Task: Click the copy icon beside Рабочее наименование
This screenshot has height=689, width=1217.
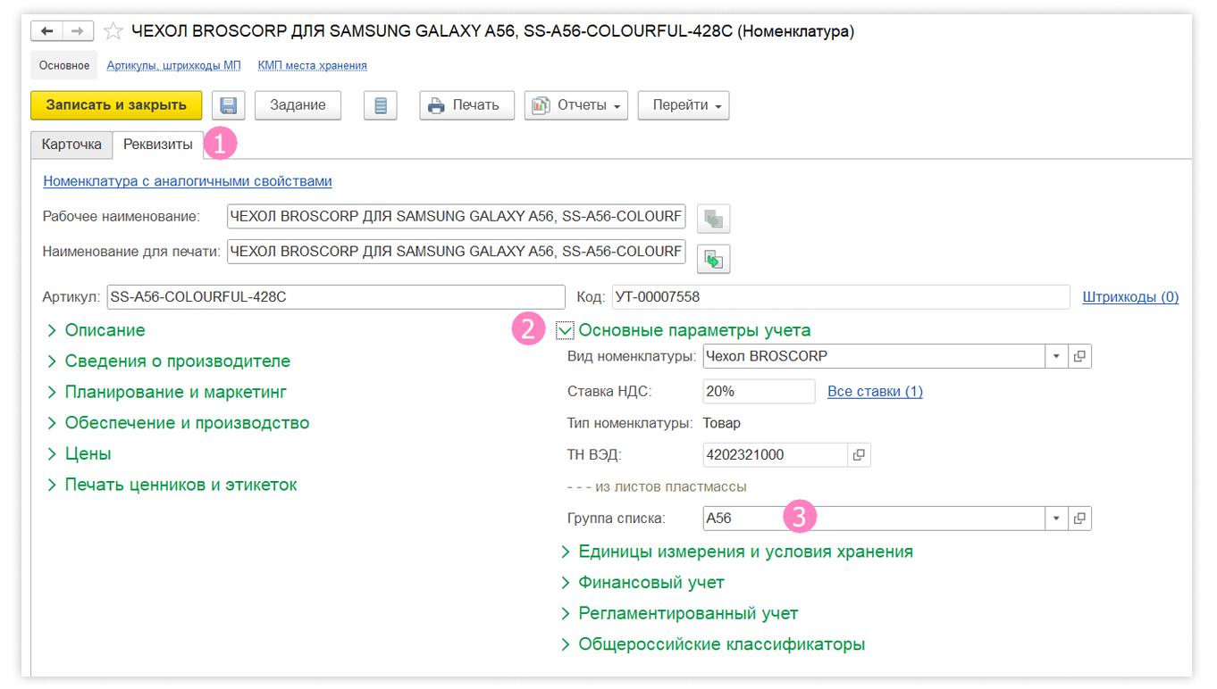Action: point(714,219)
